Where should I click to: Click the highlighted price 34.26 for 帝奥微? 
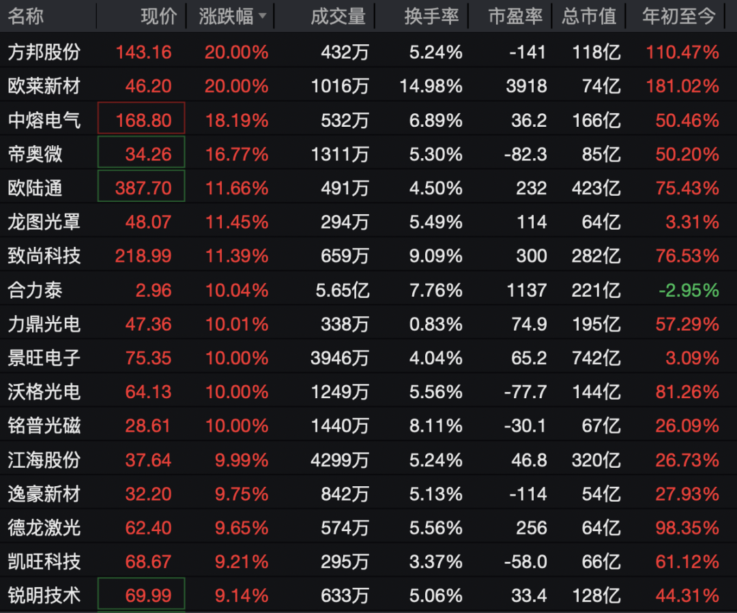pyautogui.click(x=142, y=154)
